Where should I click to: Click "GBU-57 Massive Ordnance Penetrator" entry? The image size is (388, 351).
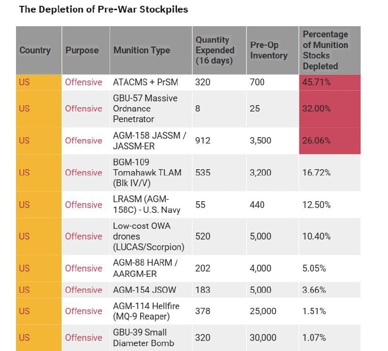pyautogui.click(x=145, y=109)
